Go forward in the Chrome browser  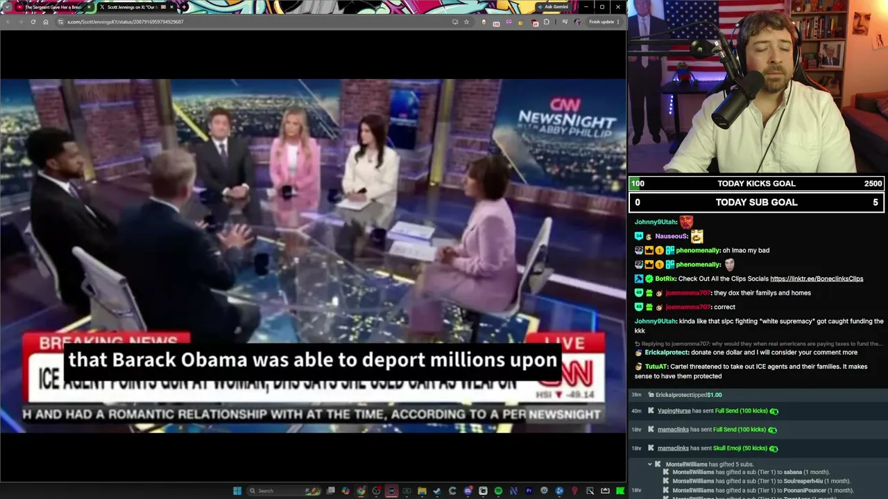20,21
